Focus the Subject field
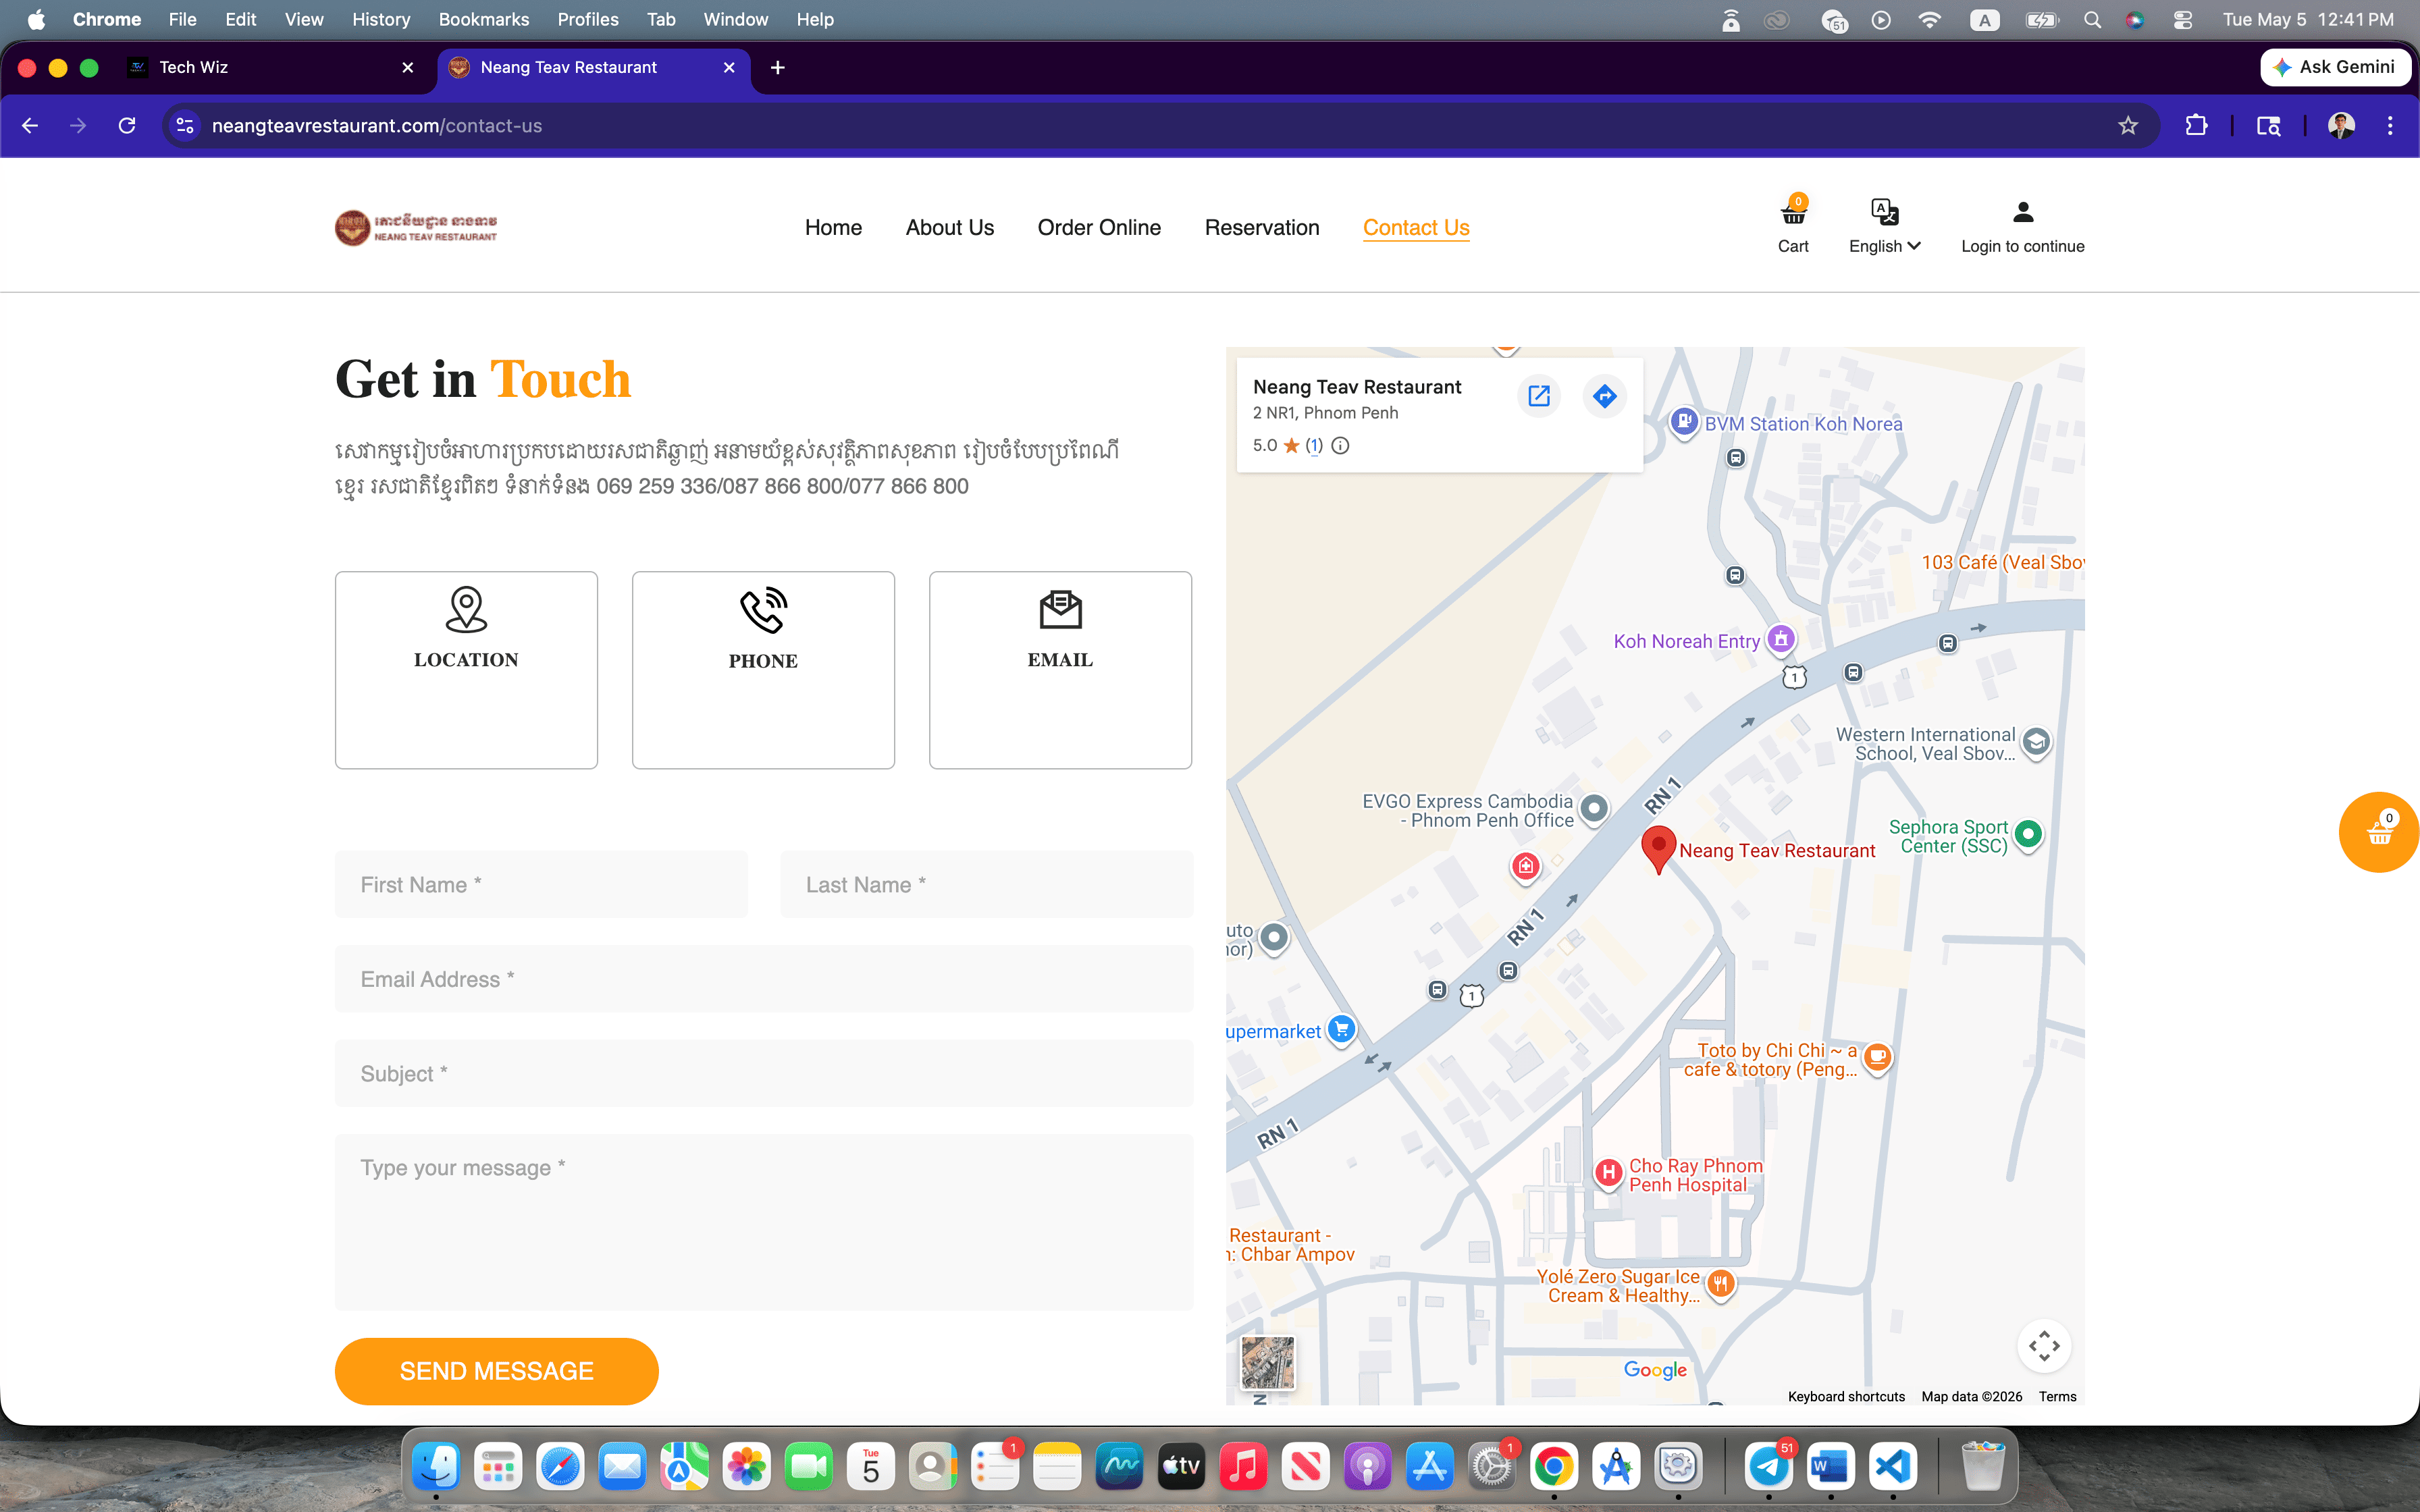 764,1073
